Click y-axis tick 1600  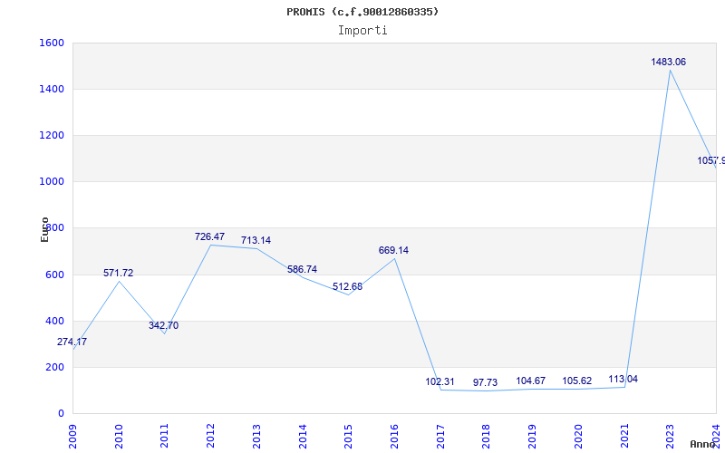52,43
